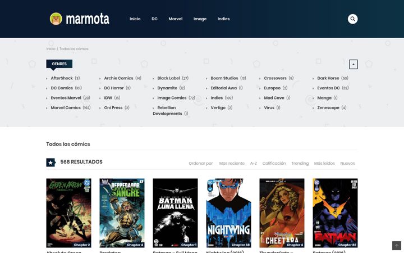The image size is (404, 253).
Task: Filter by Mad Cave genre
Action: tap(274, 98)
